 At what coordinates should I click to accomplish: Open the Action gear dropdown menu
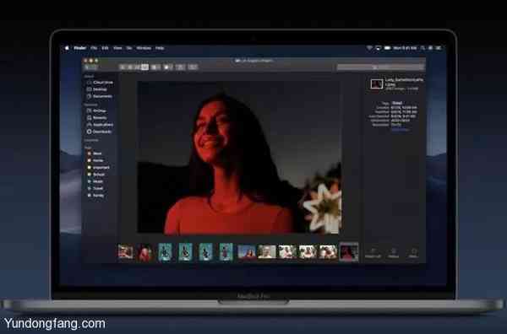pos(168,67)
